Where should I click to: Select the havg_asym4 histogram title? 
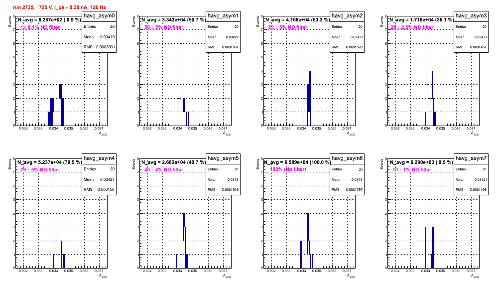pos(99,158)
